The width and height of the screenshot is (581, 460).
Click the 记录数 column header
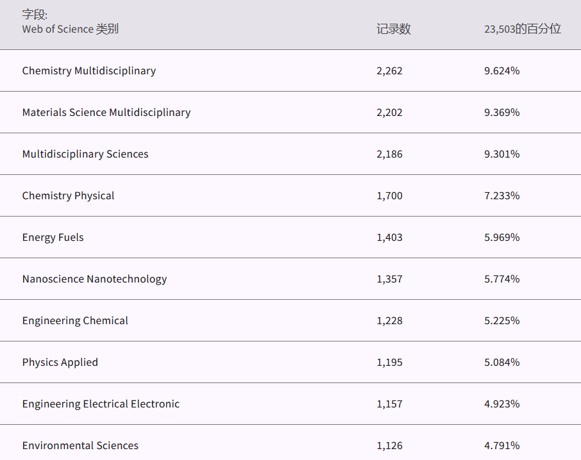[393, 29]
